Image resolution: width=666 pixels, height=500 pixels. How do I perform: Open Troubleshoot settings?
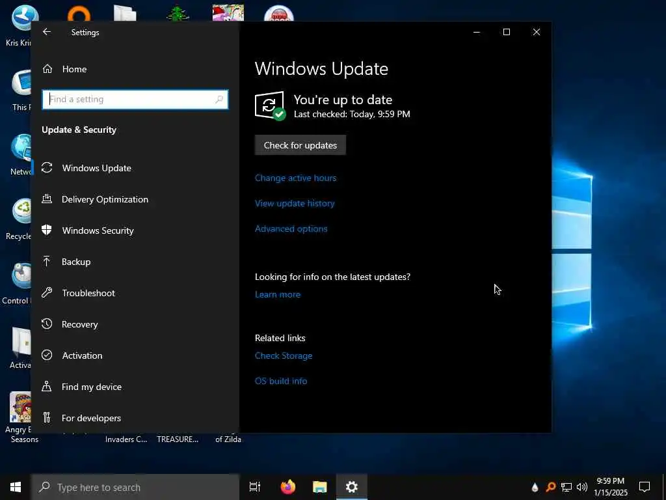135,293
